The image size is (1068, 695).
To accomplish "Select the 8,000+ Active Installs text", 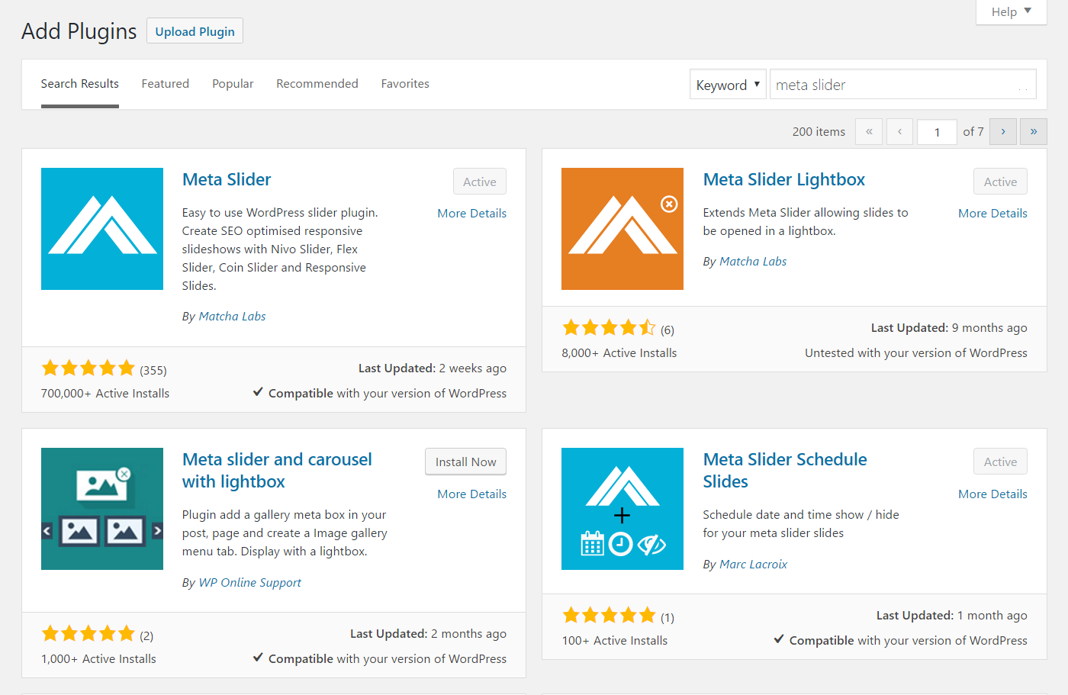I will tap(619, 353).
